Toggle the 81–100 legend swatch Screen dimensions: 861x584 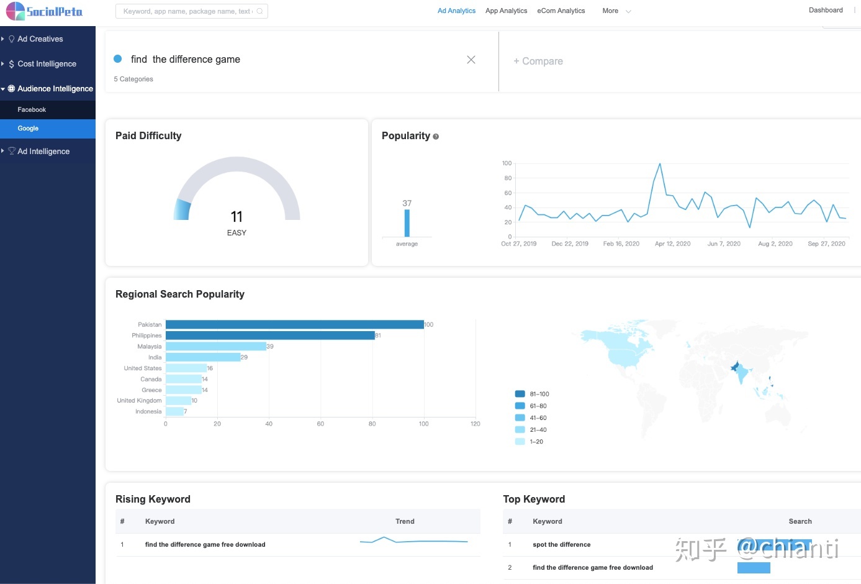(x=520, y=394)
